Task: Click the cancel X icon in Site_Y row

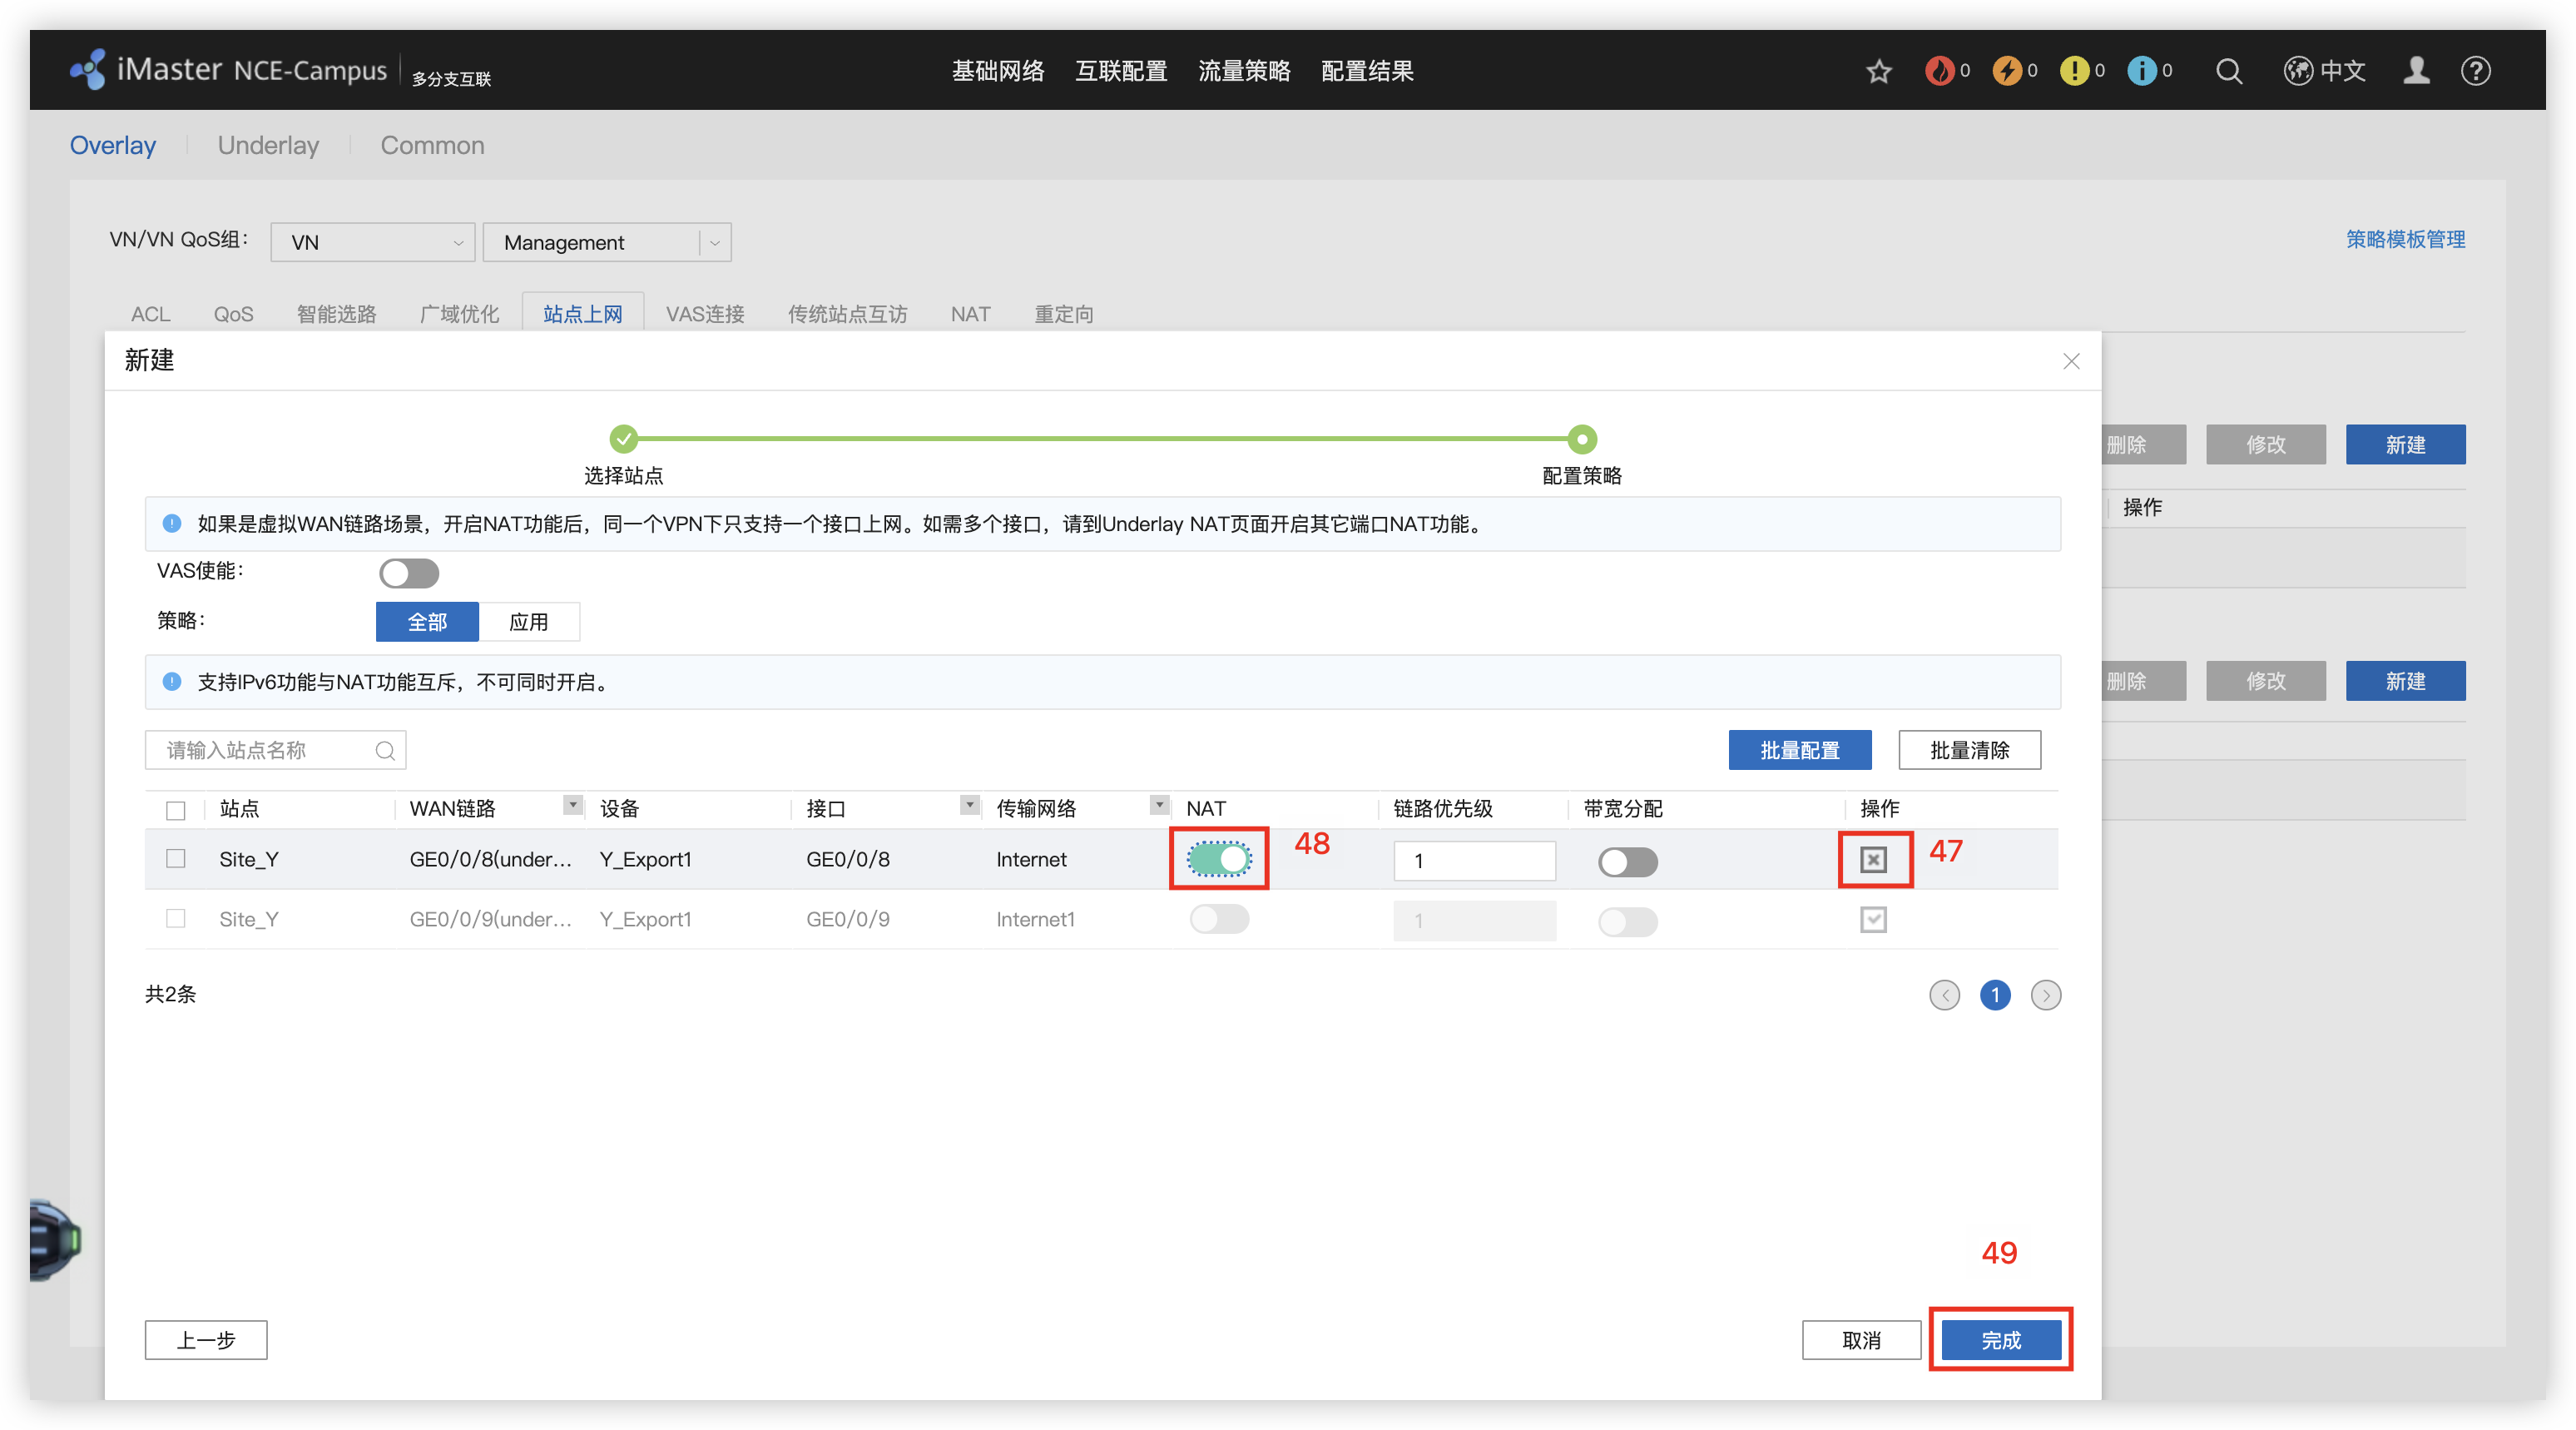Action: 1873,860
